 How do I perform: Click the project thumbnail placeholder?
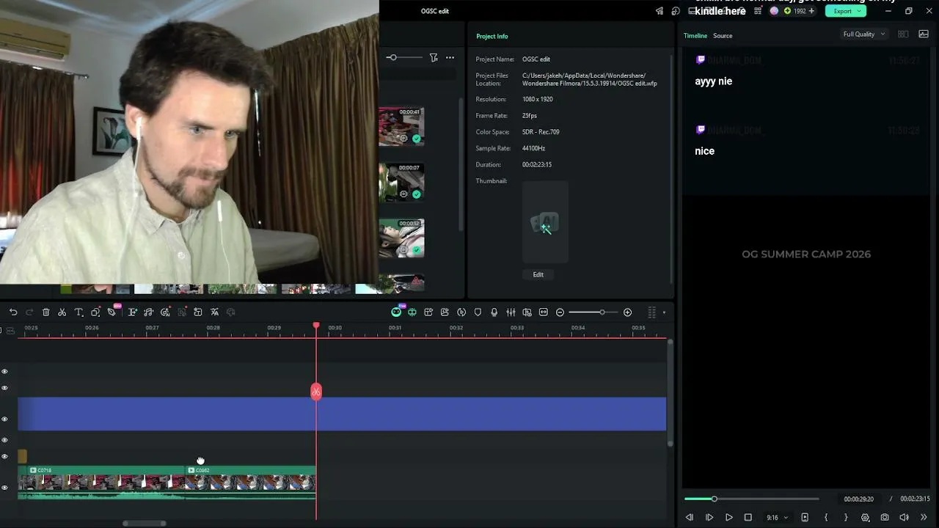pos(545,222)
